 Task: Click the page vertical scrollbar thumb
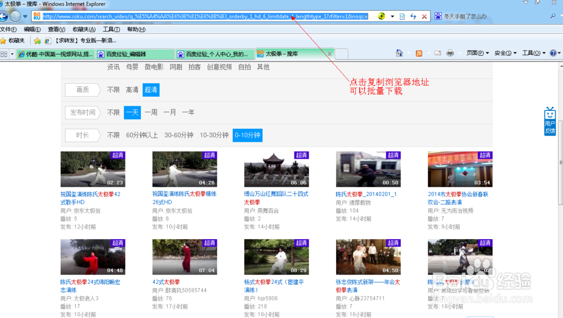pyautogui.click(x=561, y=162)
